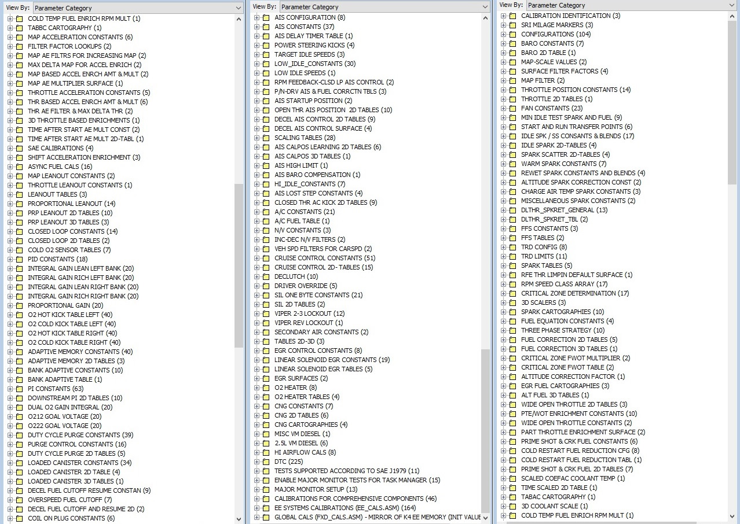Click the left panel's scrollbar up arrow
The width and height of the screenshot is (740, 524).
239,19
